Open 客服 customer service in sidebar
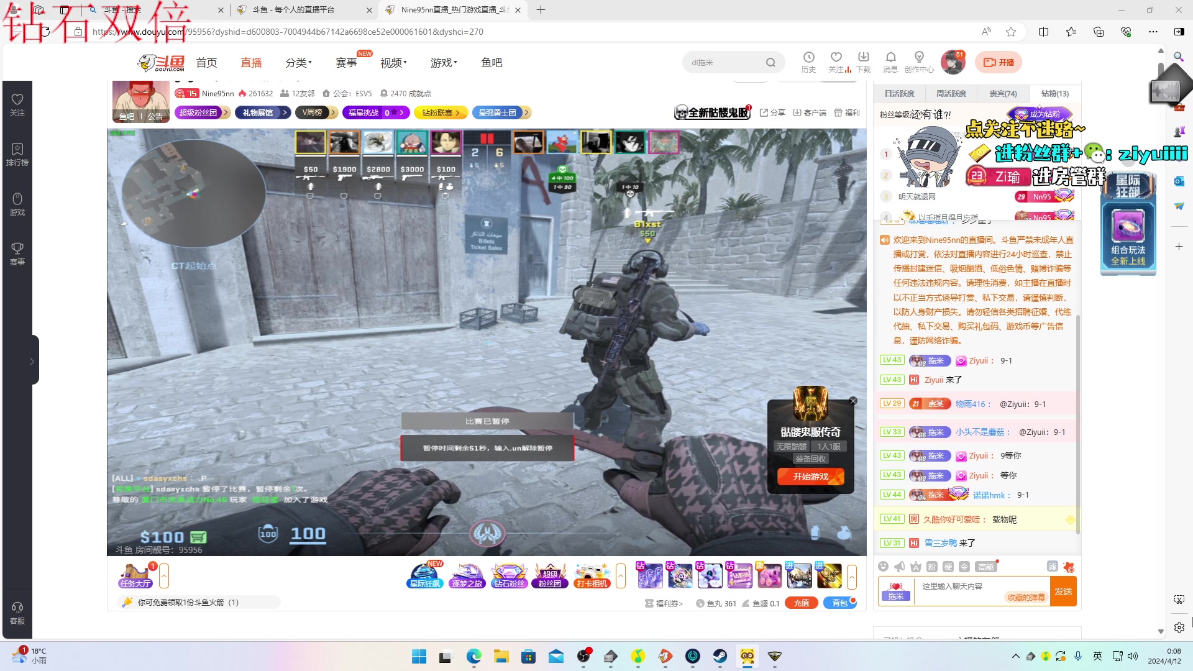Image resolution: width=1193 pixels, height=671 pixels. [17, 613]
